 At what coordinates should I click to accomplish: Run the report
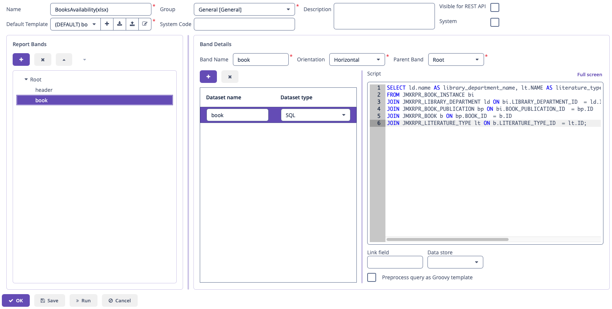83,300
